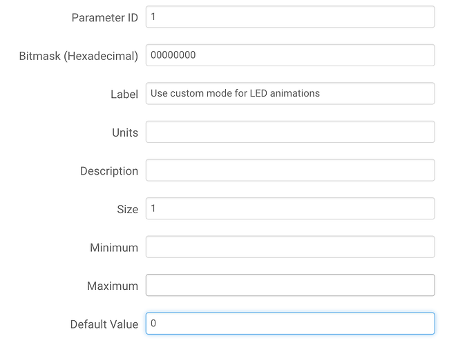Screen dimensions: 456x345
Task: Click the "Default Value" label text
Action: pyautogui.click(x=104, y=324)
